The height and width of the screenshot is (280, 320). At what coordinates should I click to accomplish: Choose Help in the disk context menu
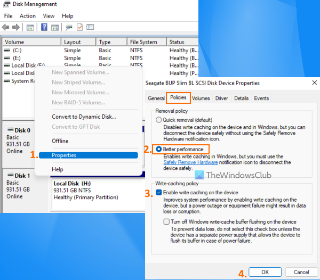click(58, 169)
